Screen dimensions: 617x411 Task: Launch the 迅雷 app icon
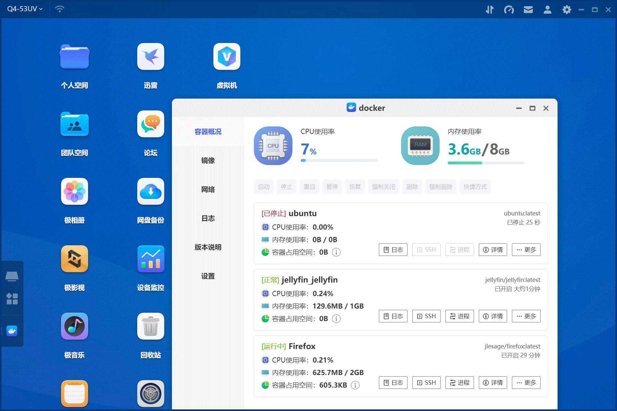click(150, 57)
